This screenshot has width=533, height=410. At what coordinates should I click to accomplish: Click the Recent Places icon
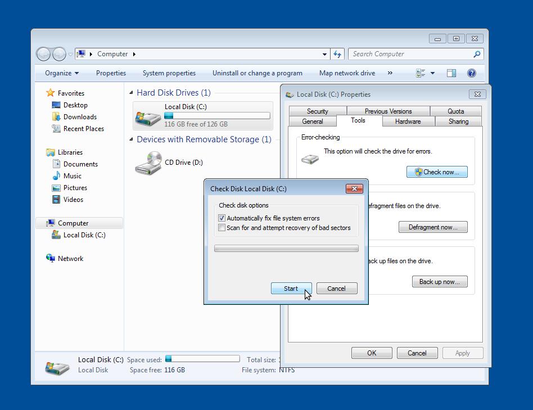point(56,128)
